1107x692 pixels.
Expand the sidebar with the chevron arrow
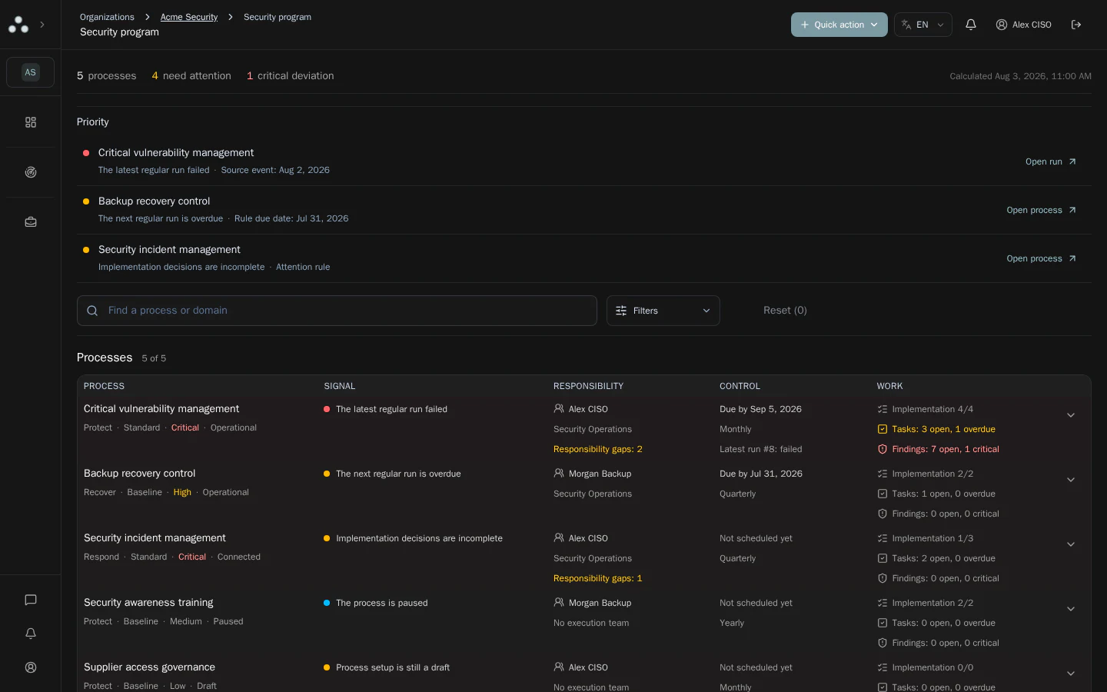point(42,25)
